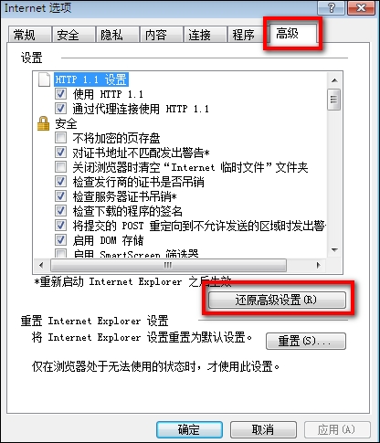Click the horizontal scroll left arrow

pos(41,265)
